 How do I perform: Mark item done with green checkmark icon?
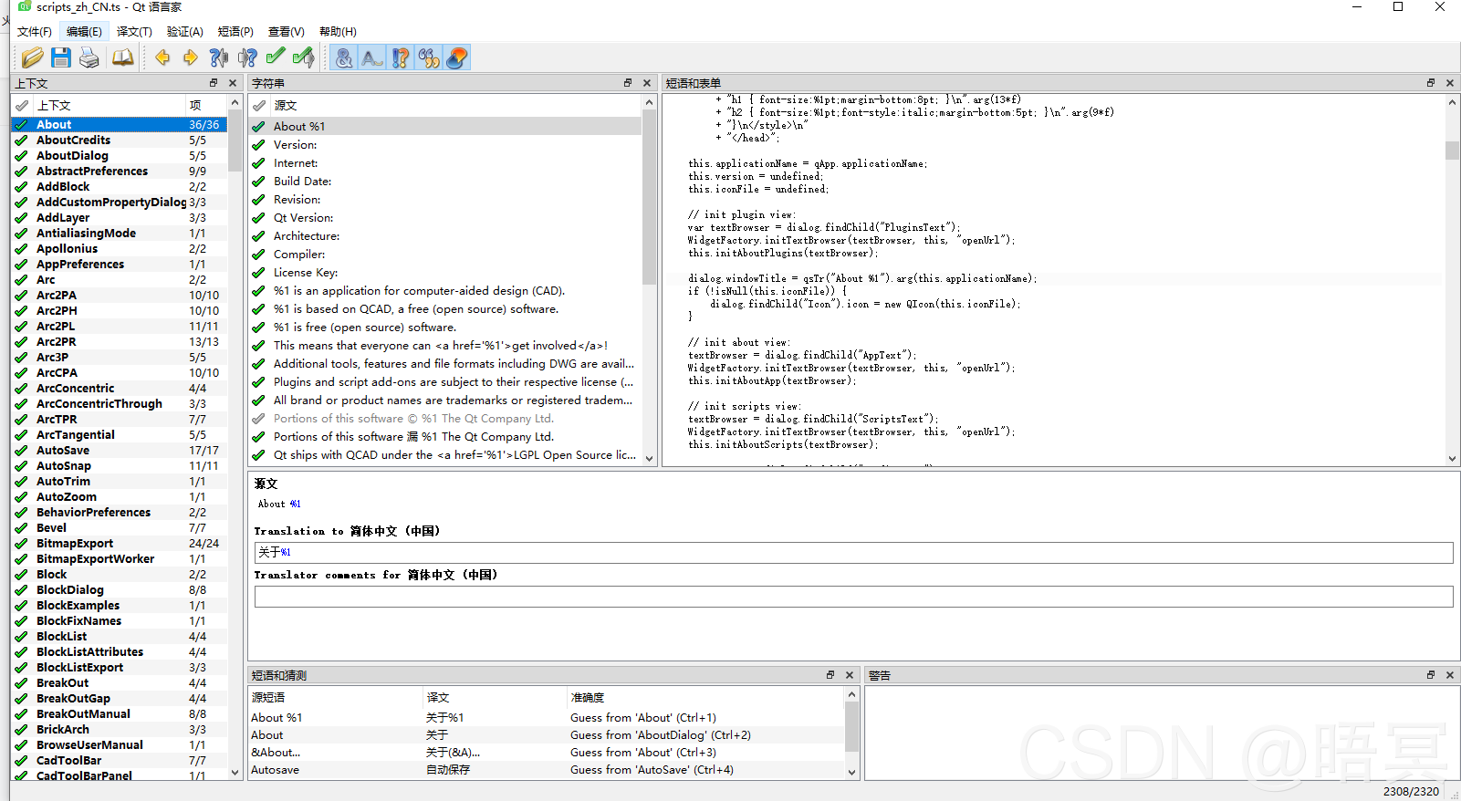[x=276, y=57]
